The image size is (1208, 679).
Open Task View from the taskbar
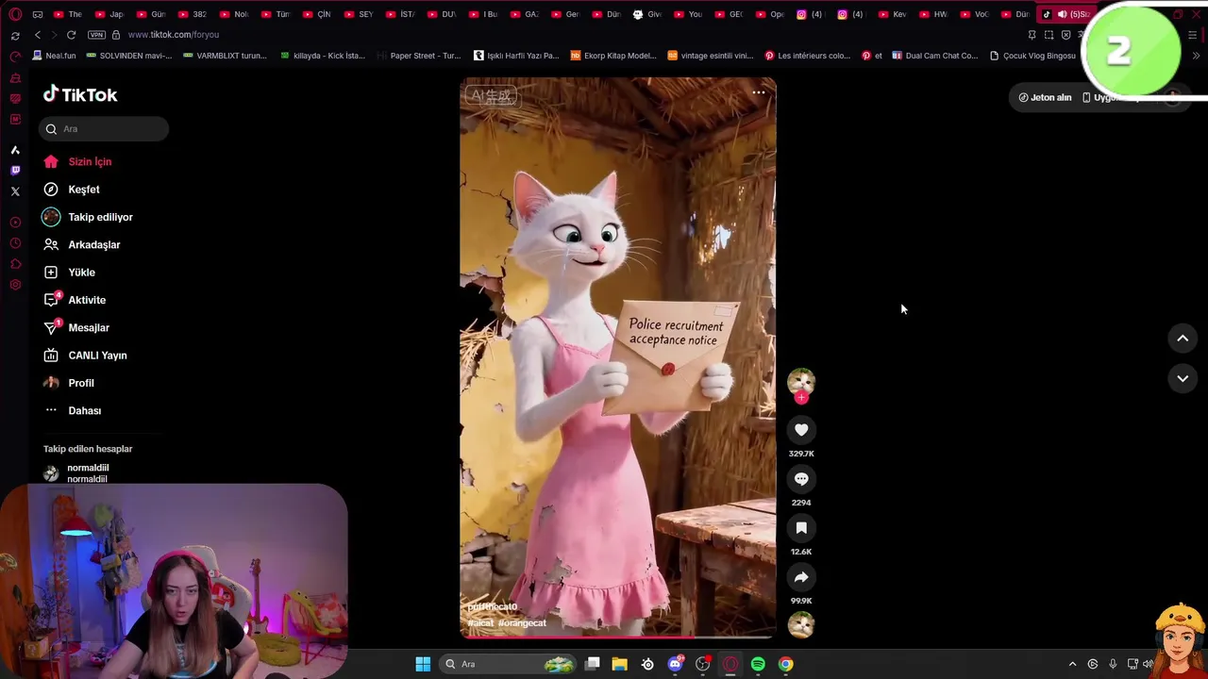point(593,664)
